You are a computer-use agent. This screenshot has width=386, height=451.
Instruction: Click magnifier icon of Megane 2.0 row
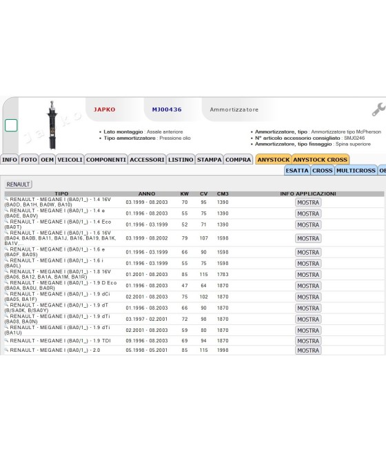tap(7, 350)
